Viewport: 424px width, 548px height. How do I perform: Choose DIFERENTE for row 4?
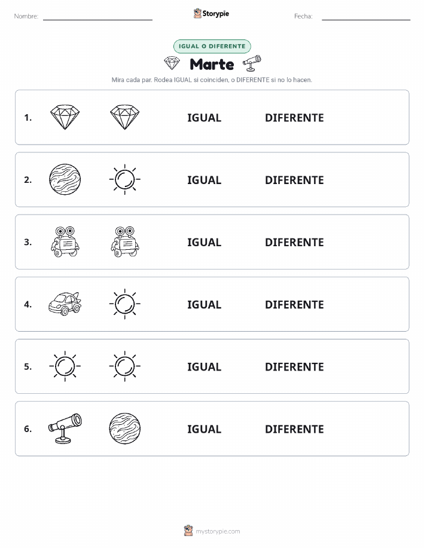(294, 304)
